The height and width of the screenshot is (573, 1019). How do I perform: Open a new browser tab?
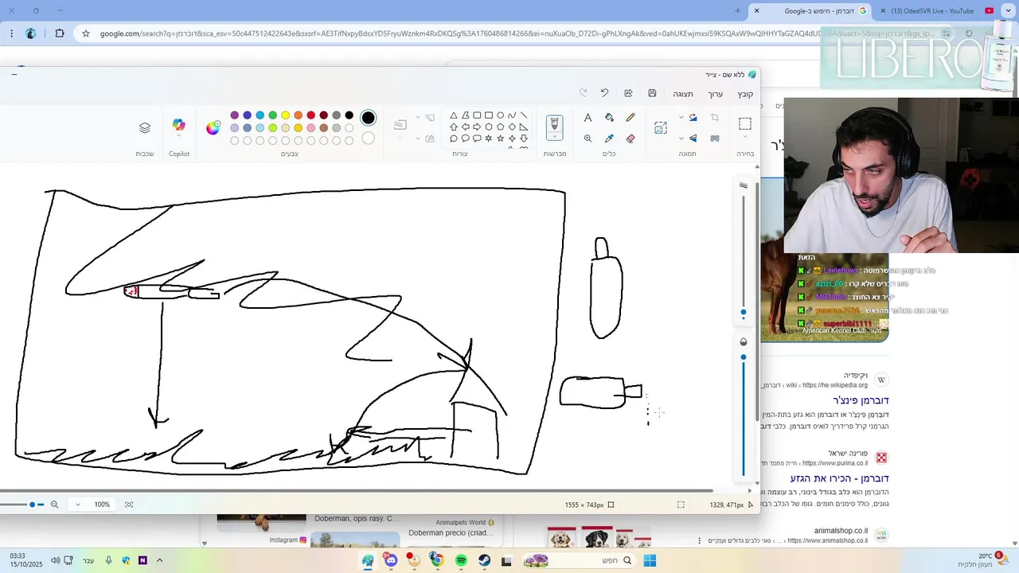(738, 11)
